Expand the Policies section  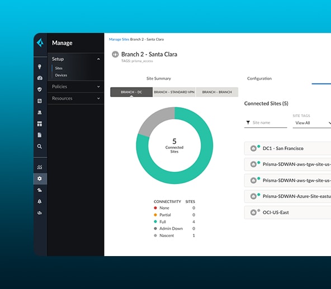pyautogui.click(x=75, y=86)
